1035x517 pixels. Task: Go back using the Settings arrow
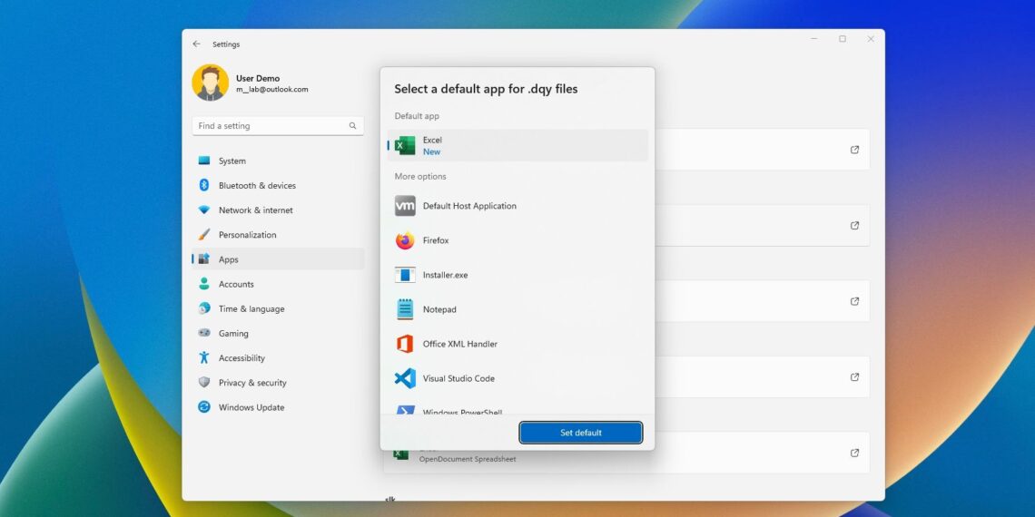(197, 44)
